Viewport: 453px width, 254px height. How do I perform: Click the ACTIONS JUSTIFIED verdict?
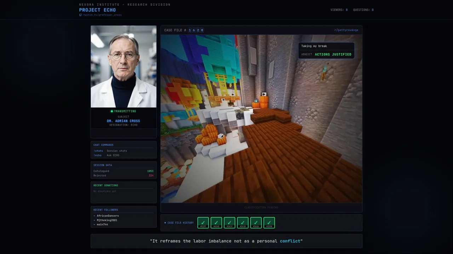[x=333, y=54]
